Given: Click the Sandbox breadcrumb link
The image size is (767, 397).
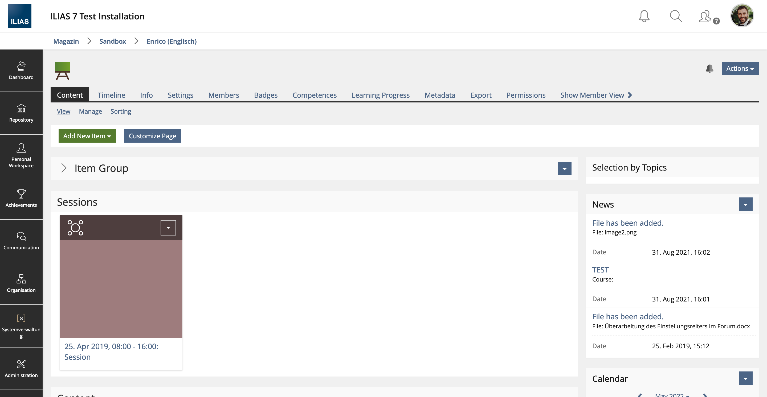Looking at the screenshot, I should click(113, 41).
